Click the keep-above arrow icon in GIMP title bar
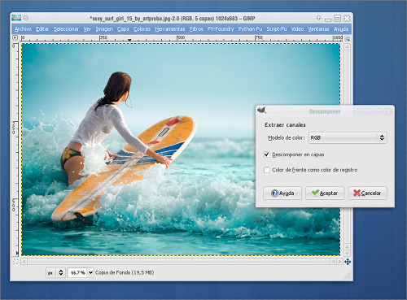The height and width of the screenshot is (300, 407). click(319, 18)
